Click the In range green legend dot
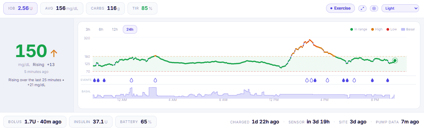 352,29
